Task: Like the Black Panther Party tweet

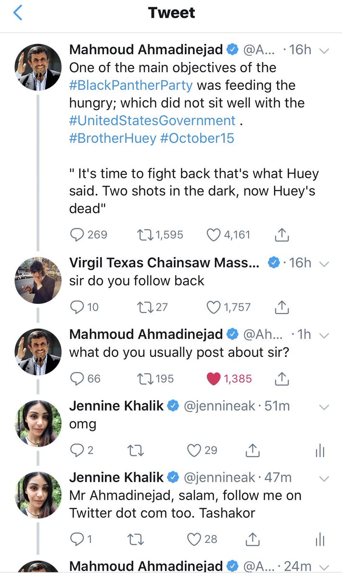Action: [213, 234]
